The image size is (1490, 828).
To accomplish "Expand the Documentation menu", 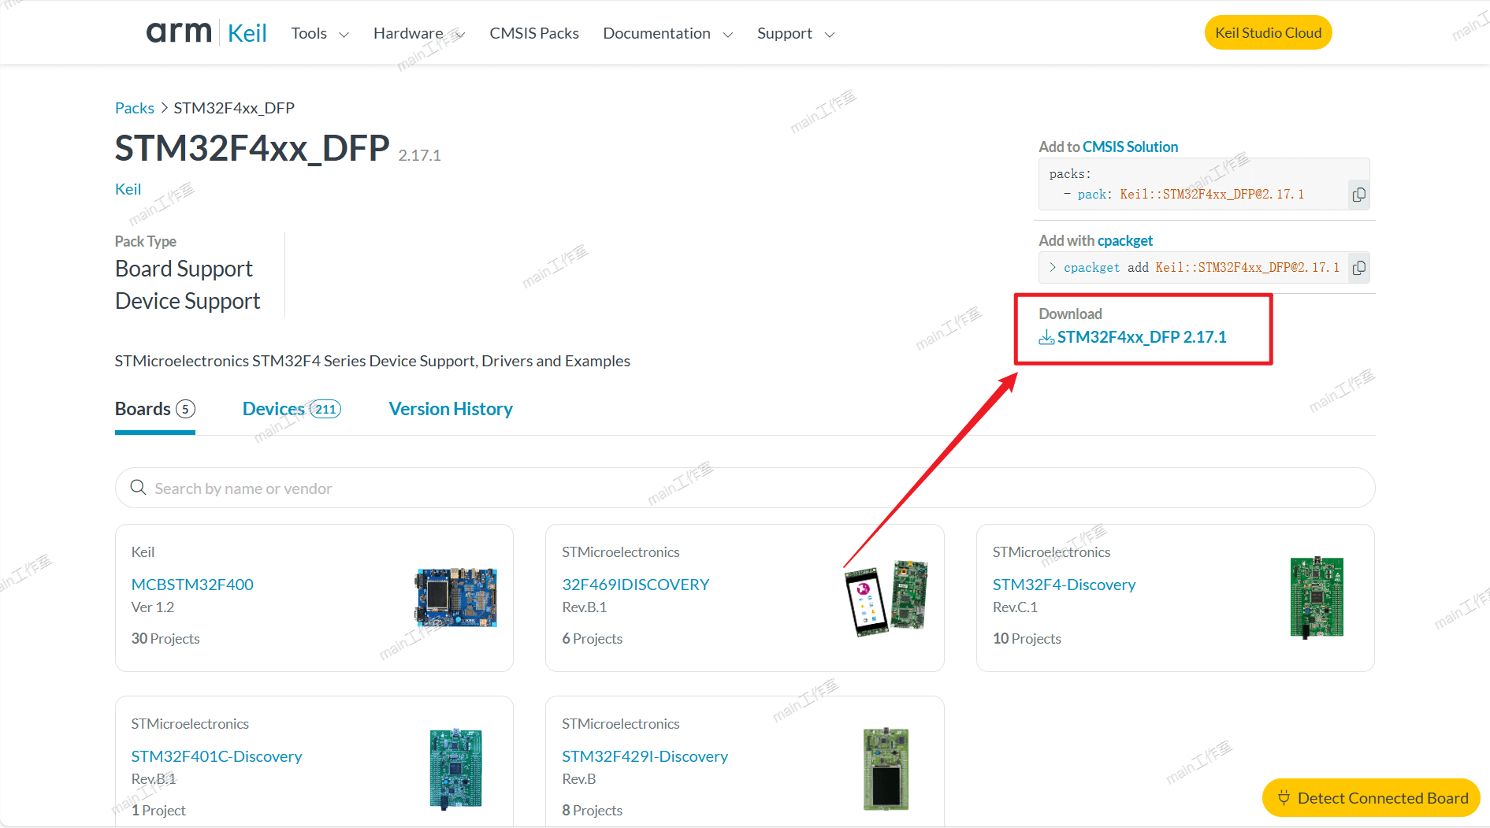I will (668, 33).
